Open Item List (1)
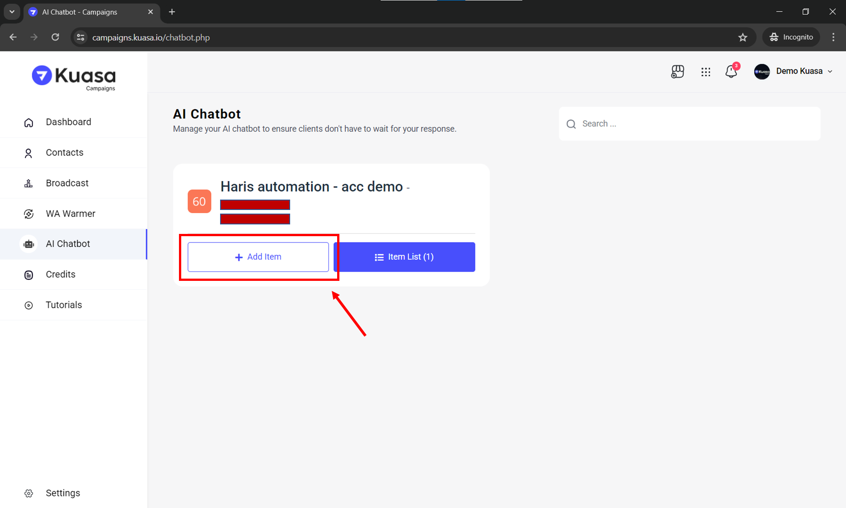The height and width of the screenshot is (508, 846). tap(404, 257)
